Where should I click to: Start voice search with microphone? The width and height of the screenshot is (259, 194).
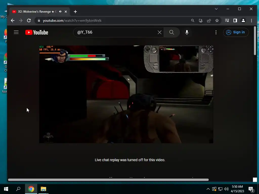click(187, 32)
